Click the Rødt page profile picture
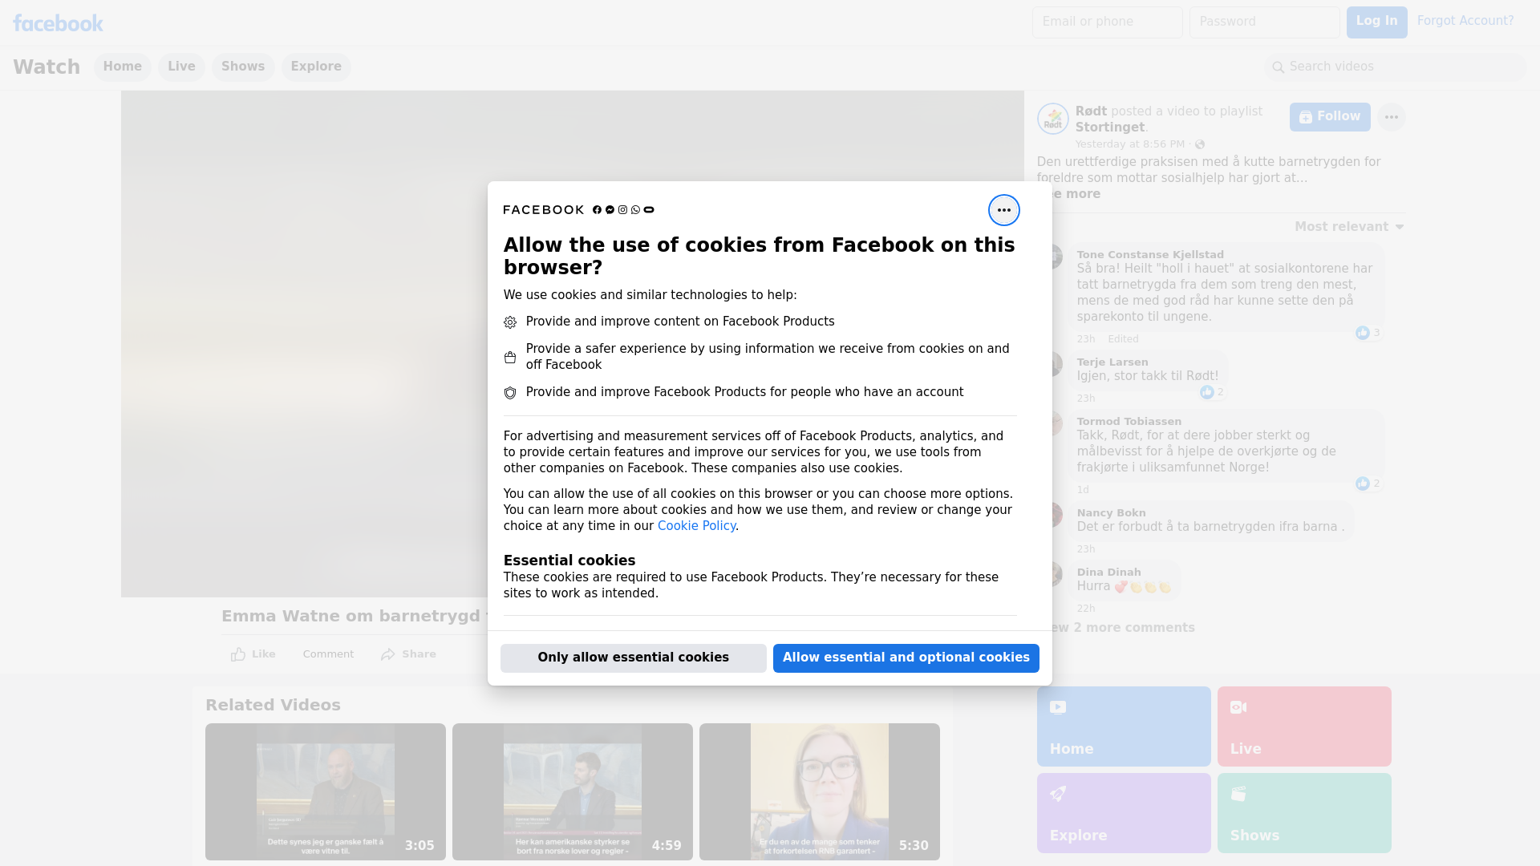The width and height of the screenshot is (1540, 866). coord(1052,119)
